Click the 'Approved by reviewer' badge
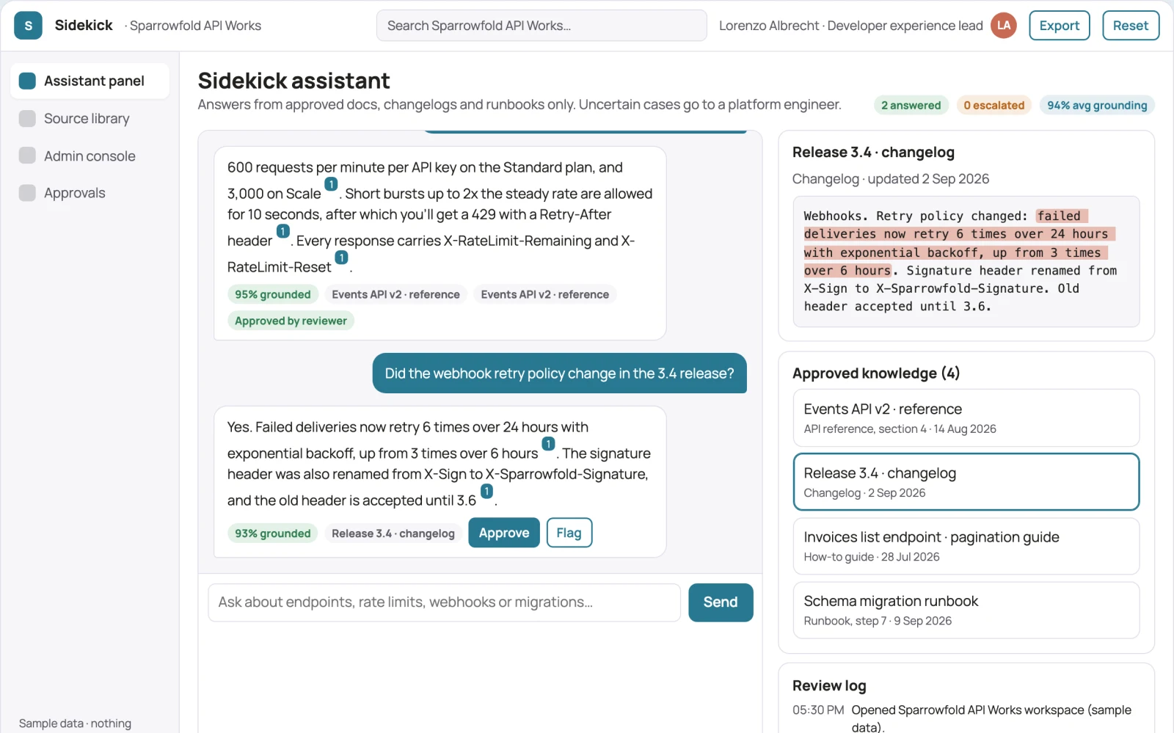This screenshot has width=1174, height=733. pos(291,321)
